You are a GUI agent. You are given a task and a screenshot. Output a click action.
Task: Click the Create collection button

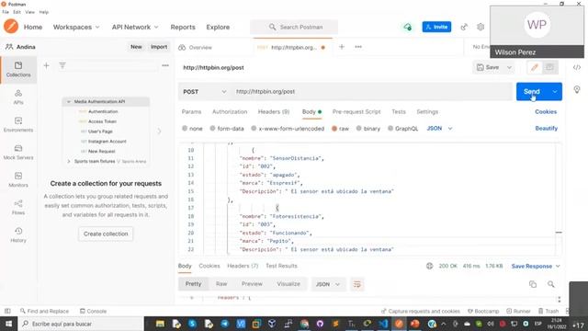(106, 234)
